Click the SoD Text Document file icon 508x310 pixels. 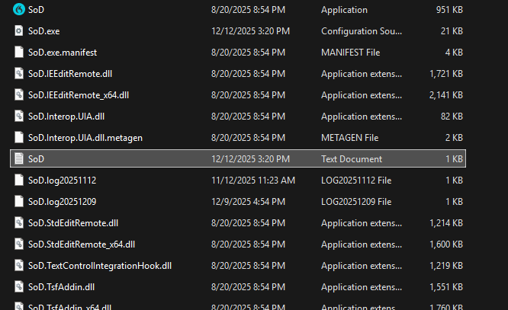pos(20,159)
